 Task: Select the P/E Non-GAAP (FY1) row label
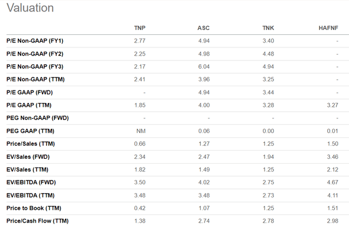click(x=35, y=41)
